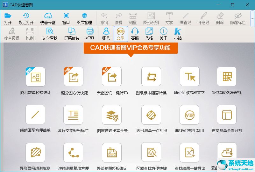Open 连续测量精准方便 feature tile
Image resolution: width=255 pixels, height=172 pixels.
[73, 153]
